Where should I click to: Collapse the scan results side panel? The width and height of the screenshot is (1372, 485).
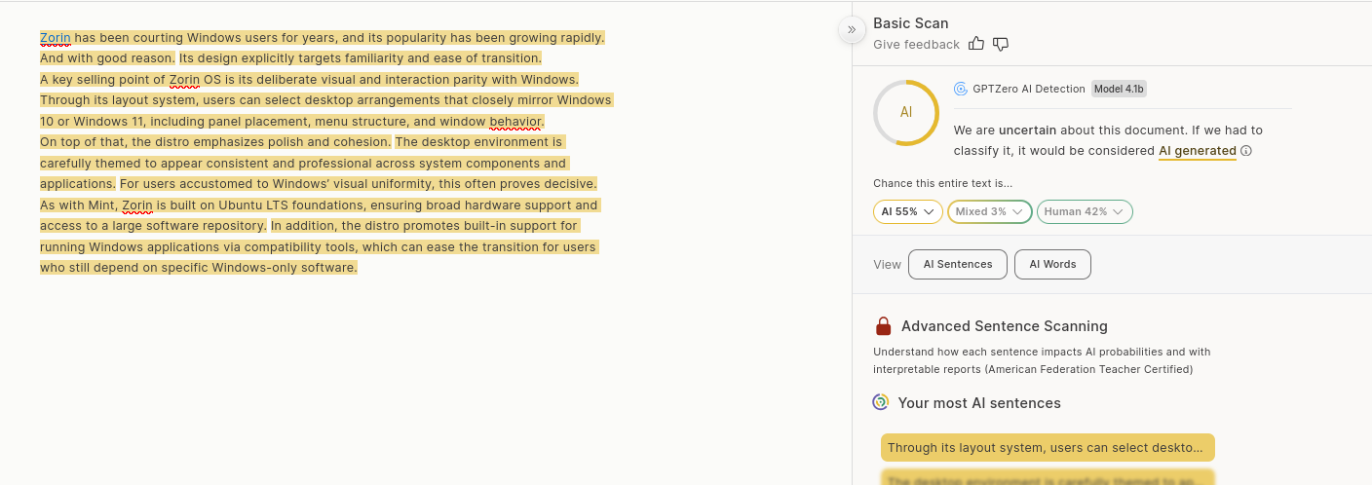(x=852, y=30)
